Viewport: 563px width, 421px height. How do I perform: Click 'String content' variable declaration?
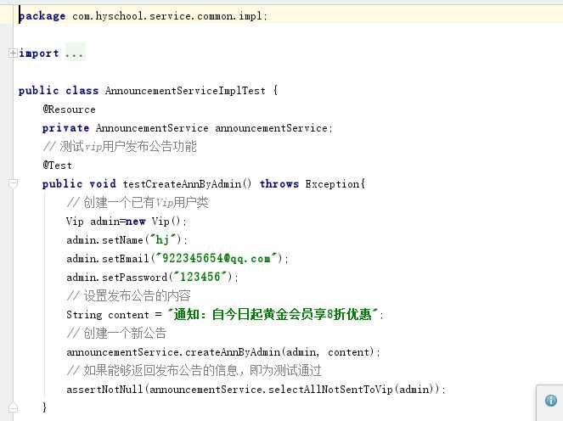107,314
